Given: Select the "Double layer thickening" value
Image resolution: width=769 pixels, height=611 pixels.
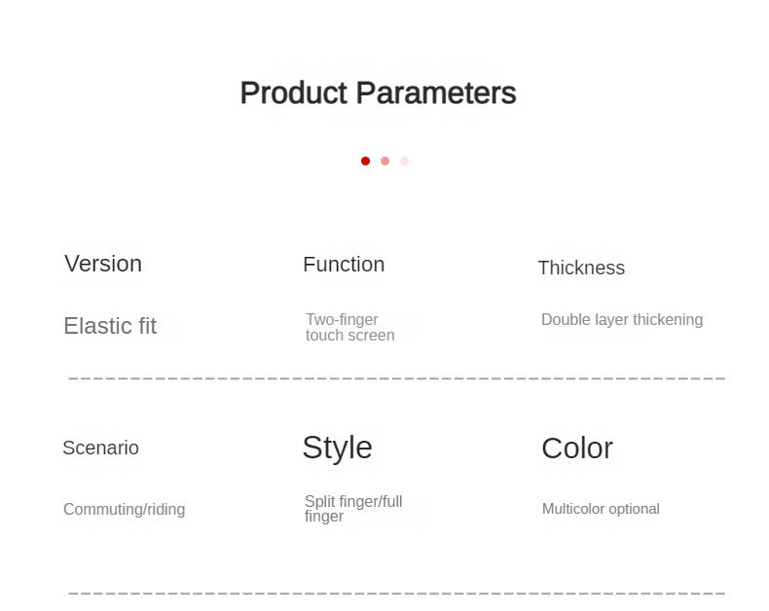Looking at the screenshot, I should pos(622,319).
